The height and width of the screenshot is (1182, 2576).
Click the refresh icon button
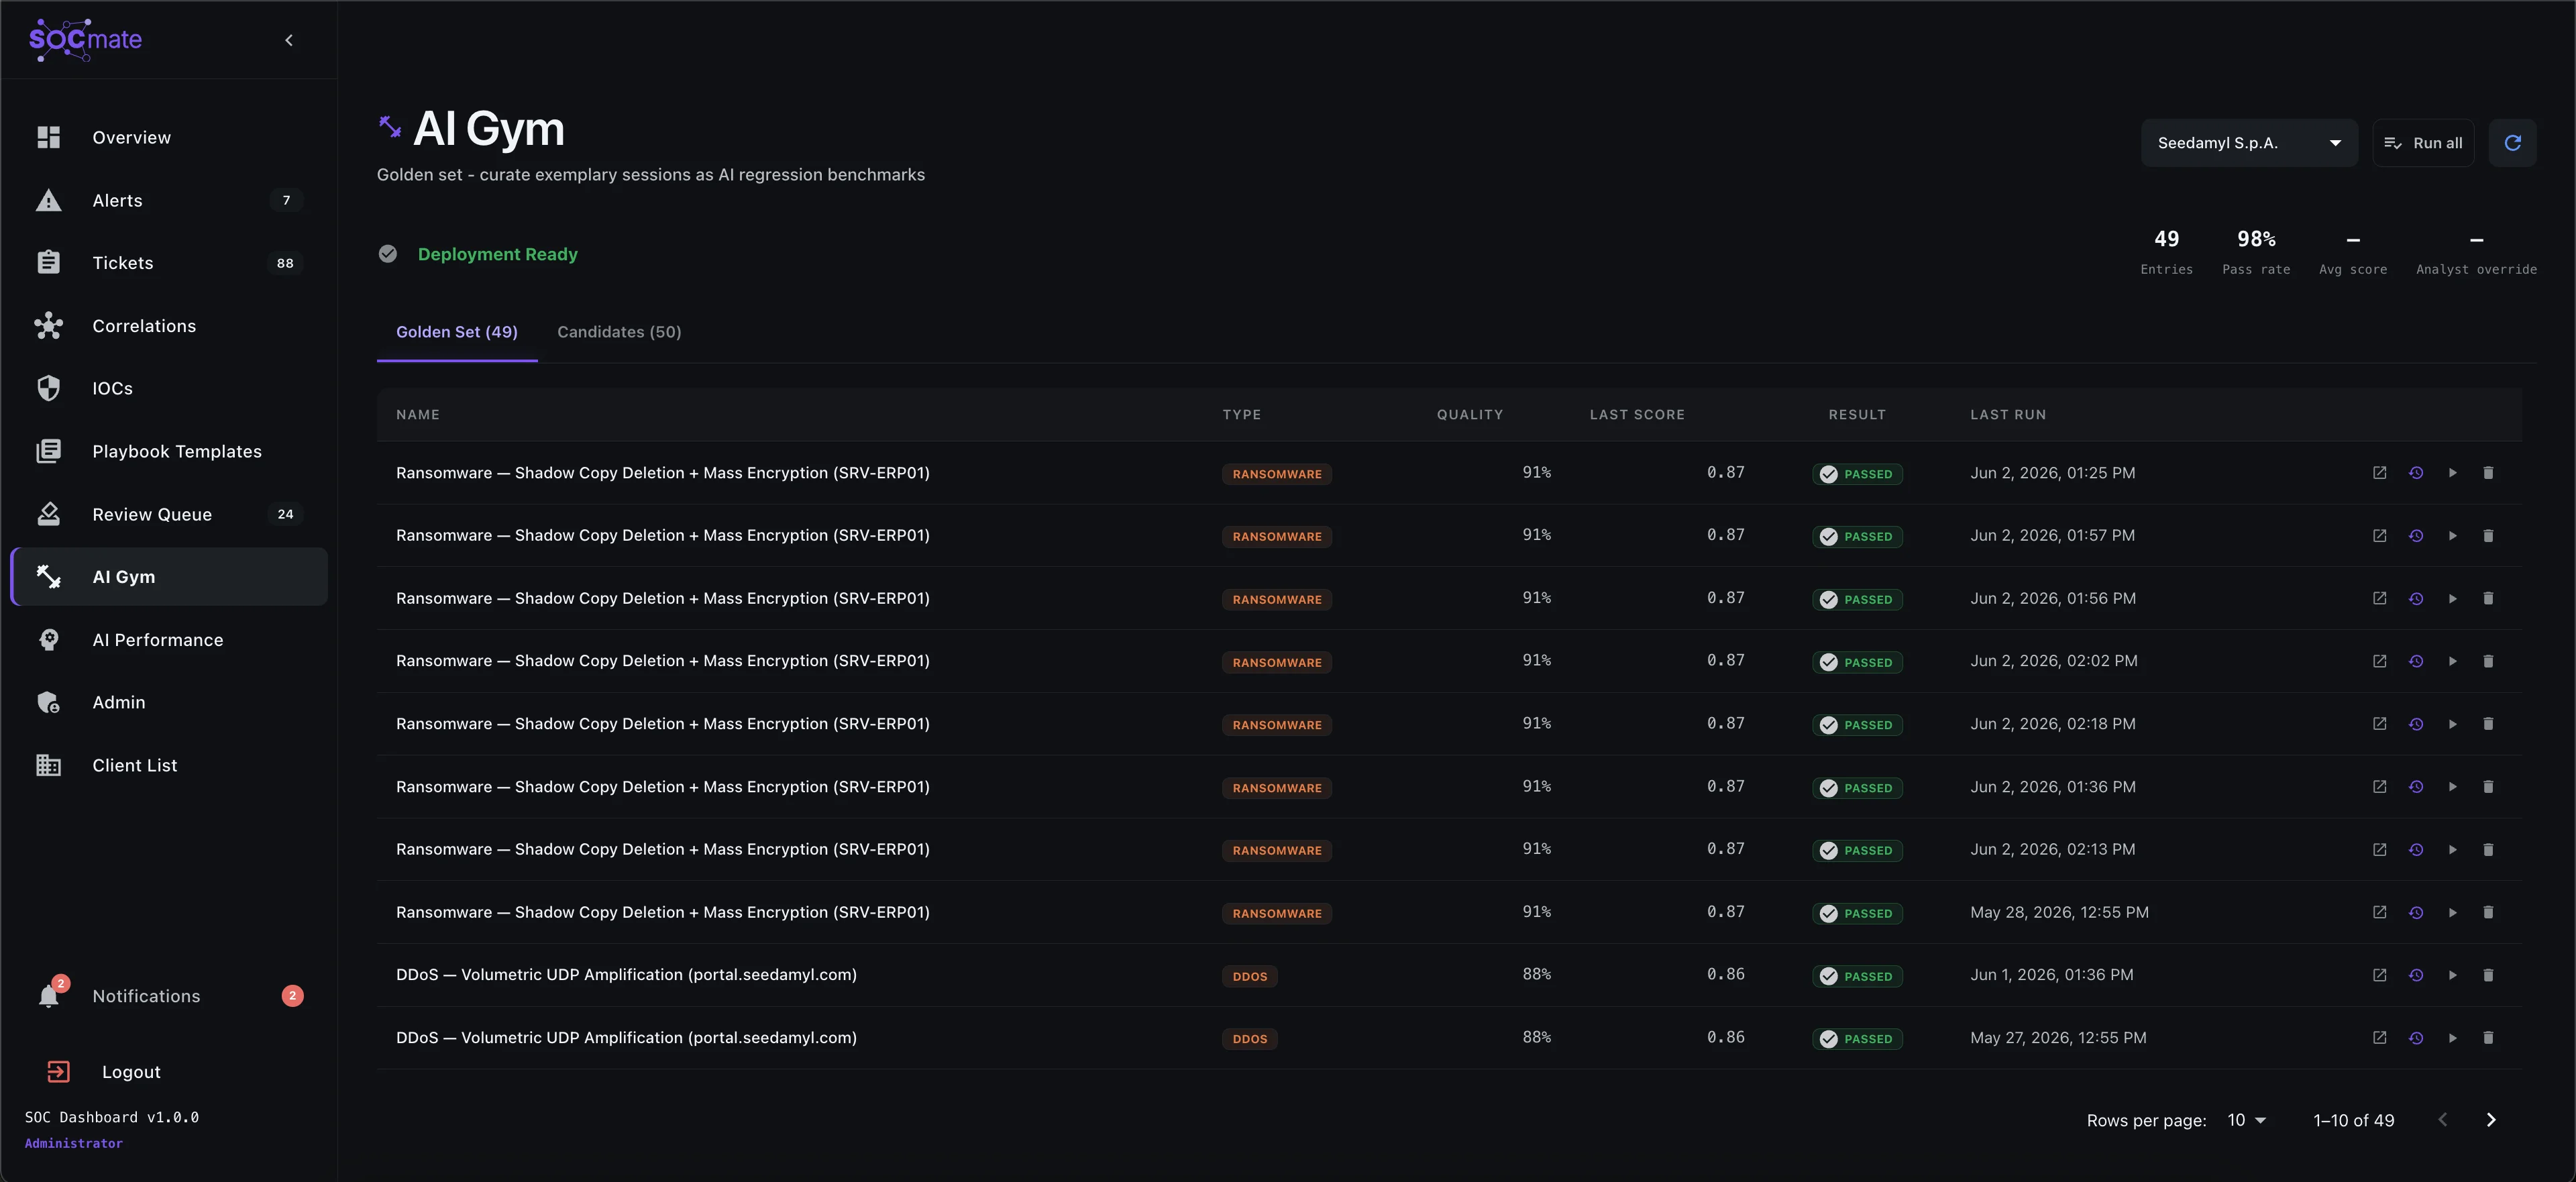click(2512, 143)
